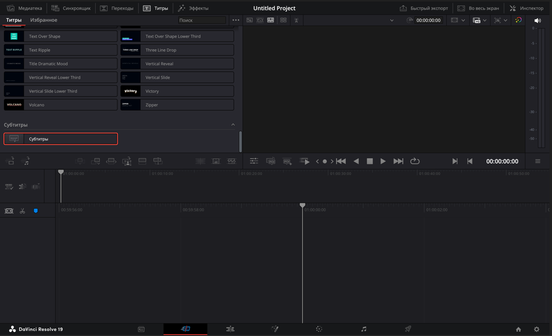The height and width of the screenshot is (336, 552).
Task: Choose the Vertical Reveal title
Action: pos(177,63)
